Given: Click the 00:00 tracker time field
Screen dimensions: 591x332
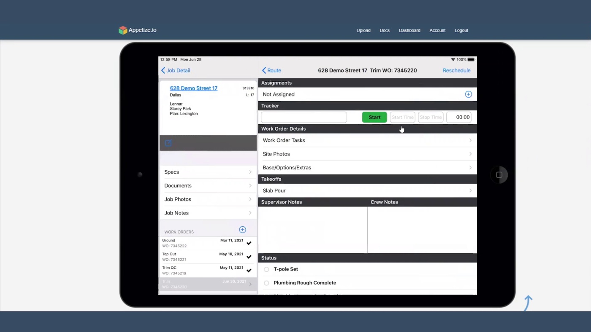Looking at the screenshot, I should 459,117.
